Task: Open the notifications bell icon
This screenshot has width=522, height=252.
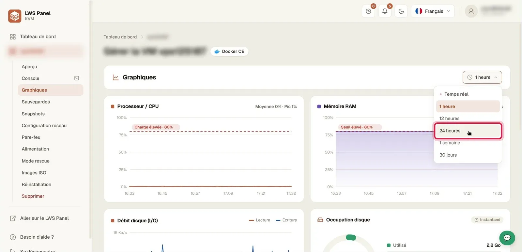Action: click(385, 11)
